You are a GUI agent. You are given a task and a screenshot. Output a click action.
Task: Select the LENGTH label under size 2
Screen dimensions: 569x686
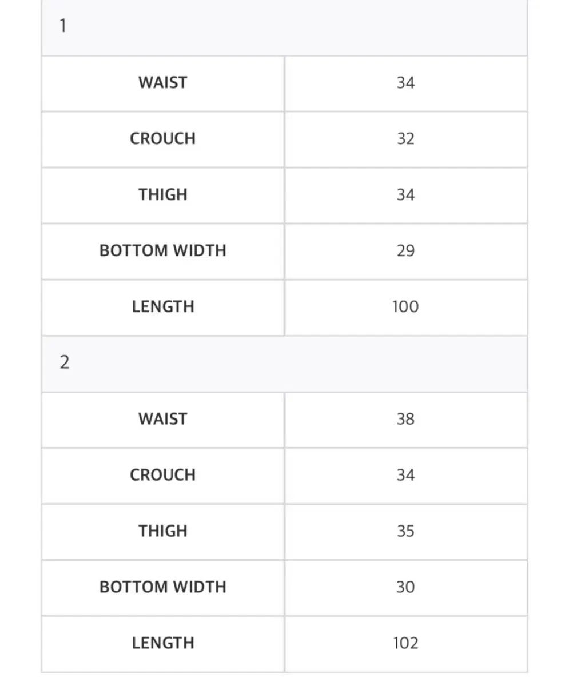click(x=163, y=643)
